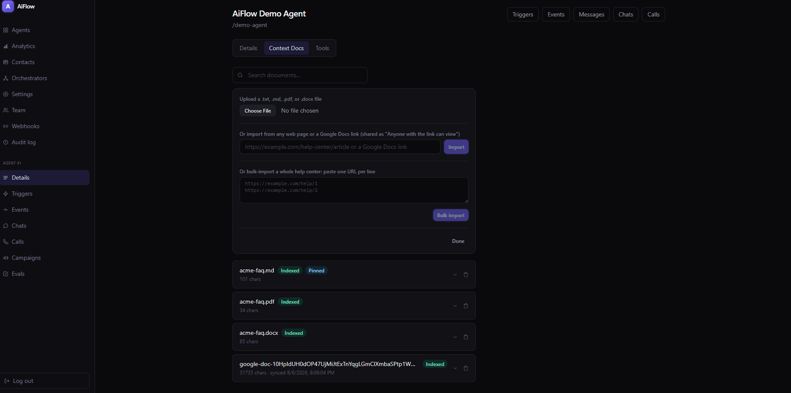Expand the google-doc document chevron

[x=455, y=368]
